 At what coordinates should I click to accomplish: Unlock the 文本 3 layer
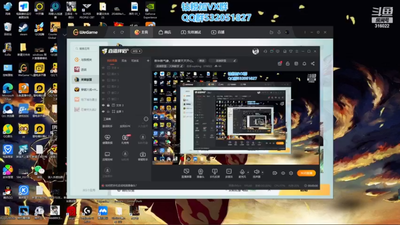[108, 105]
